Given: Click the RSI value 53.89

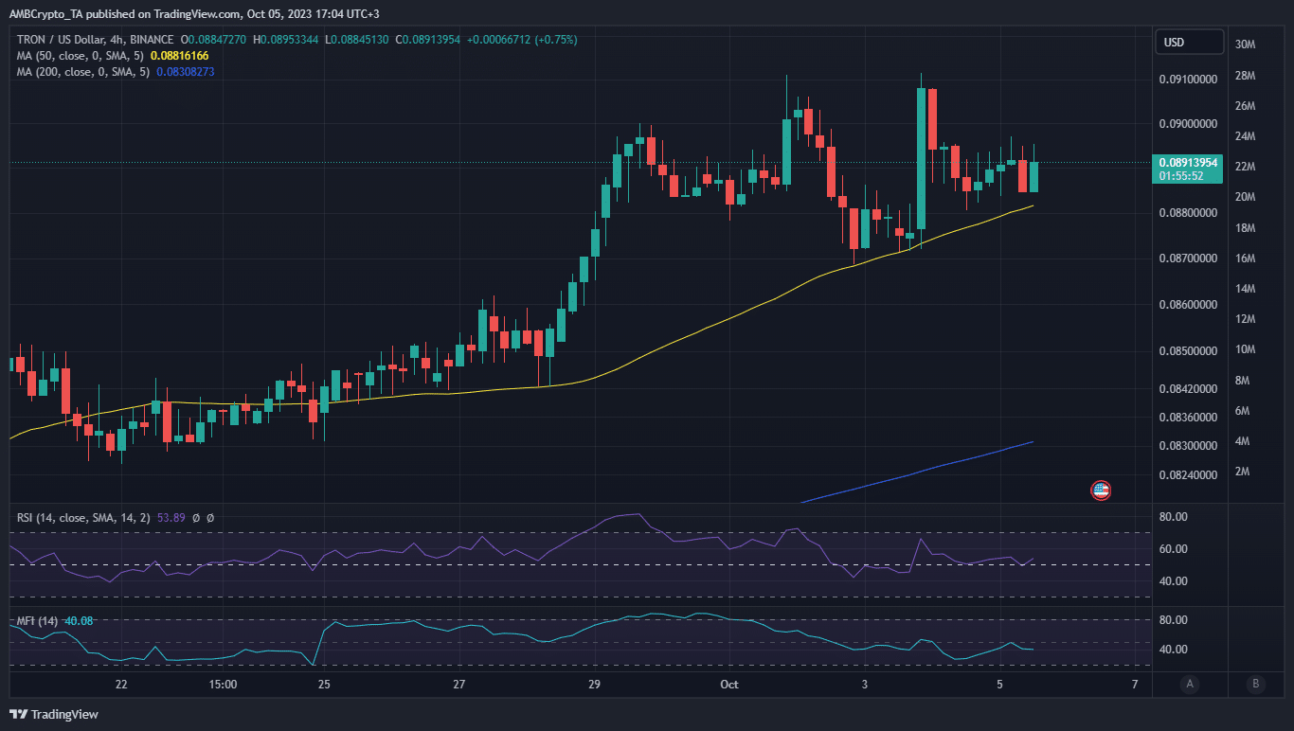Looking at the screenshot, I should pyautogui.click(x=171, y=518).
